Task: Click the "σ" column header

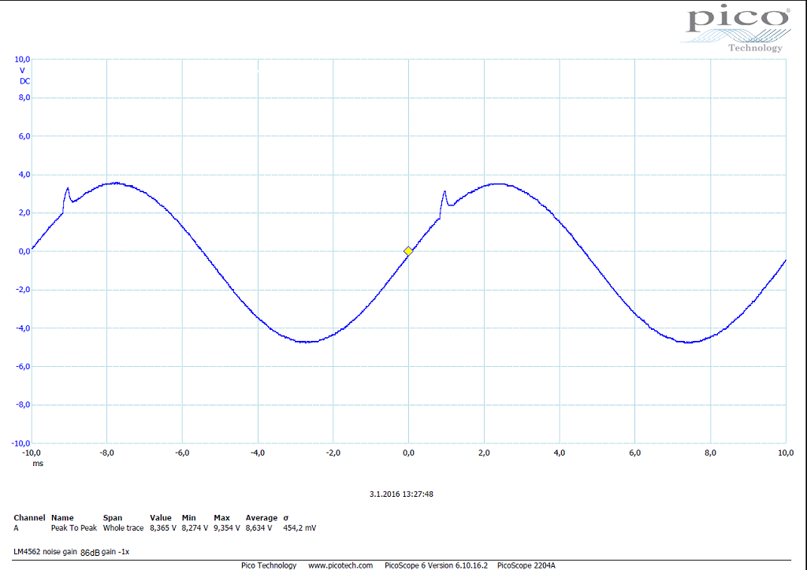Action: coord(286,518)
